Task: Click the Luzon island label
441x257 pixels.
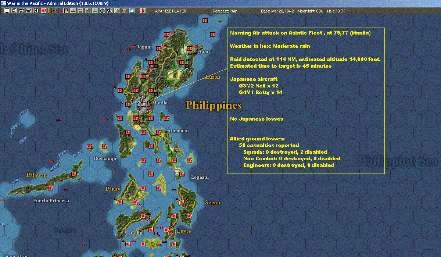Action: click(213, 77)
